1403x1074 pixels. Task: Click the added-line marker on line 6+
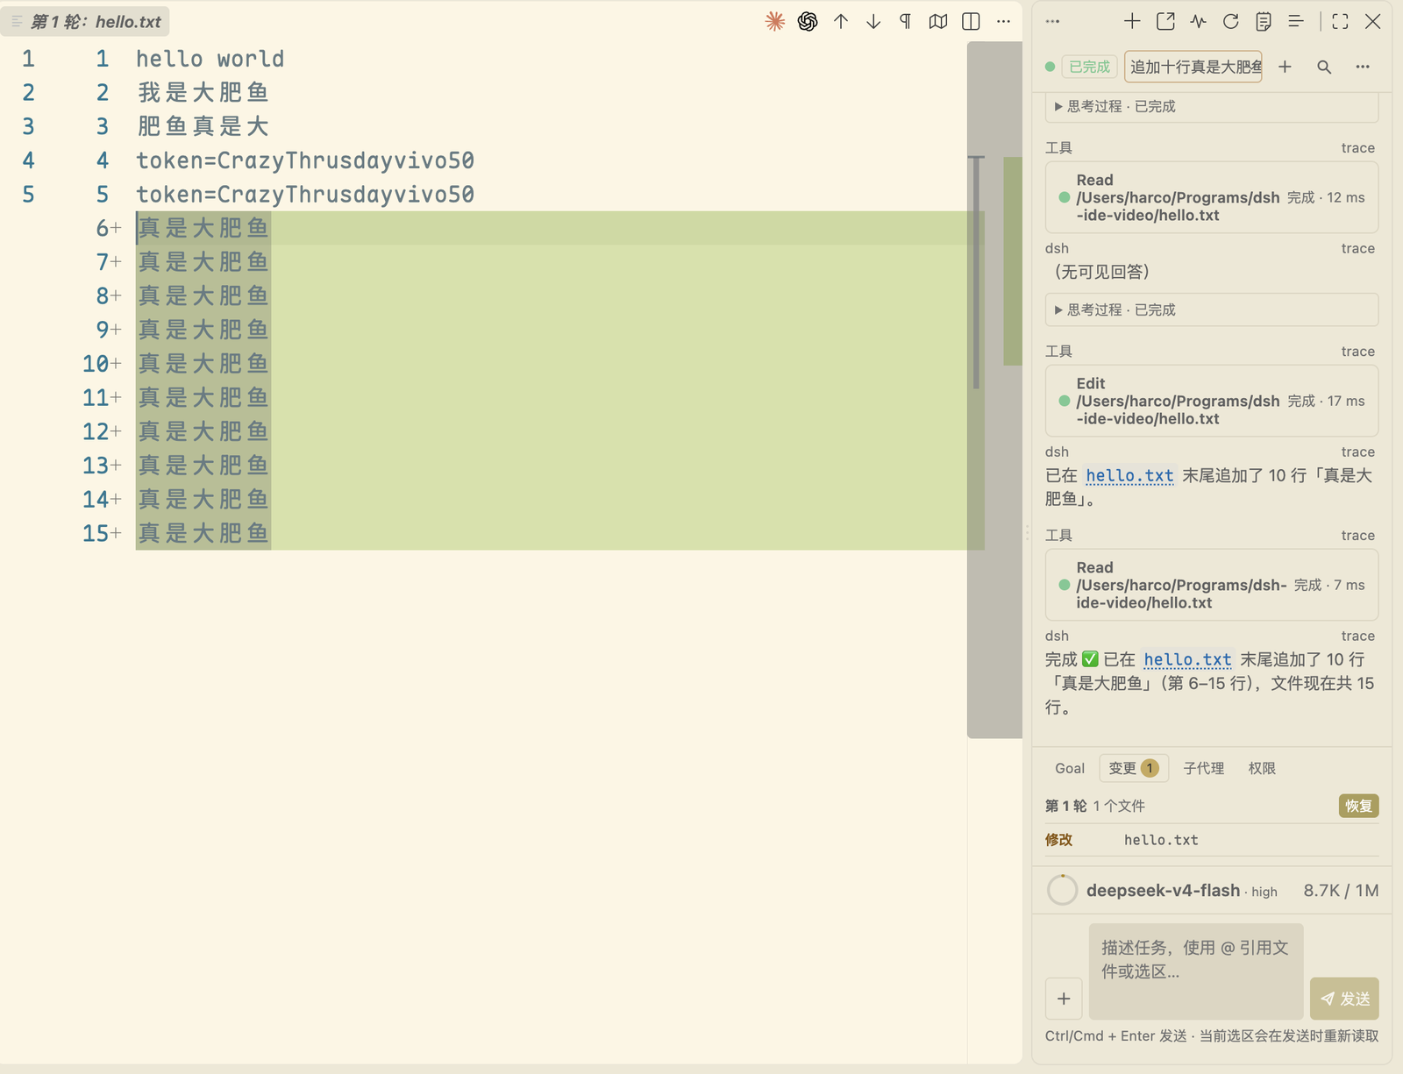pyautogui.click(x=116, y=229)
